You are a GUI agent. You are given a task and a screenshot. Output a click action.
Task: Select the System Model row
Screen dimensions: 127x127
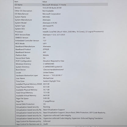click(x=61, y=23)
